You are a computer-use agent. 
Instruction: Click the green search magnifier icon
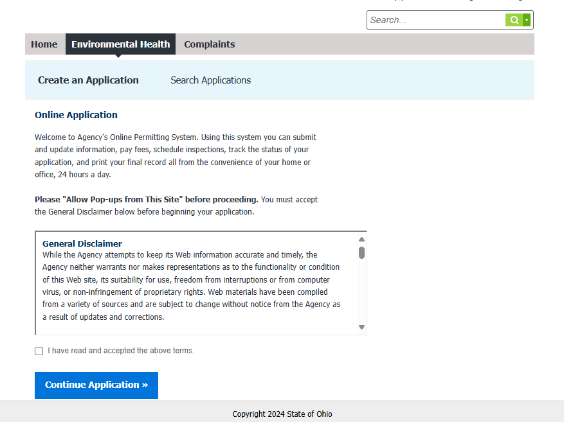[x=514, y=20]
